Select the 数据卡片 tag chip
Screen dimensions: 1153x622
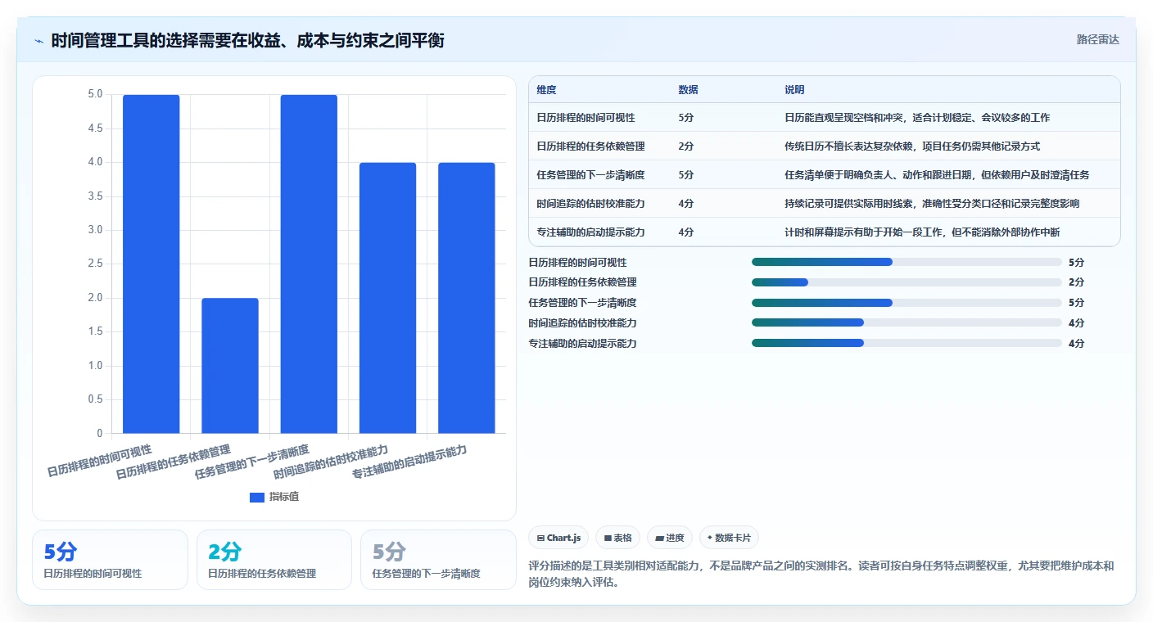729,538
